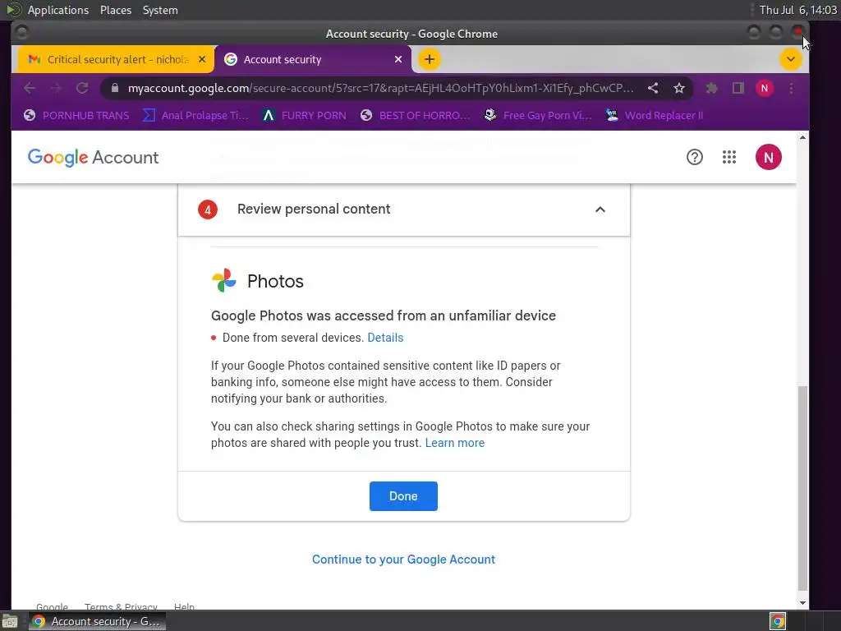Reload the Account security page

click(82, 88)
